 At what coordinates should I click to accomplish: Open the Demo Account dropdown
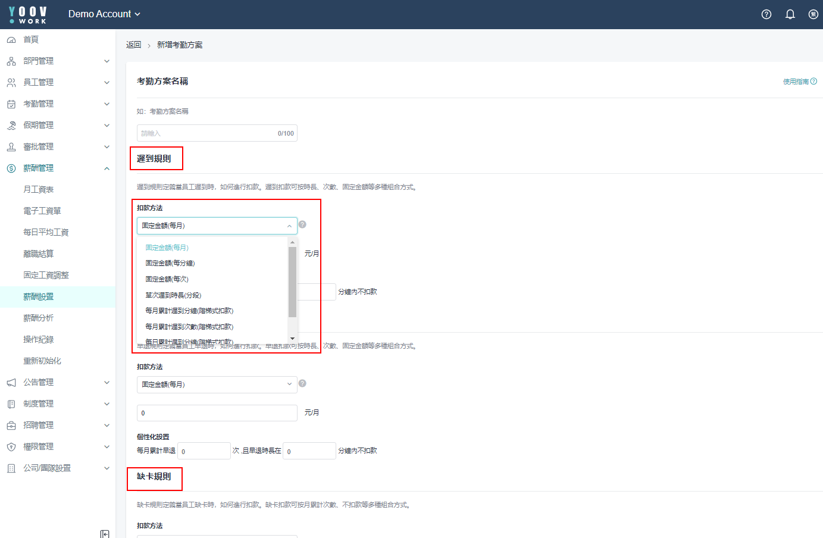coord(104,14)
